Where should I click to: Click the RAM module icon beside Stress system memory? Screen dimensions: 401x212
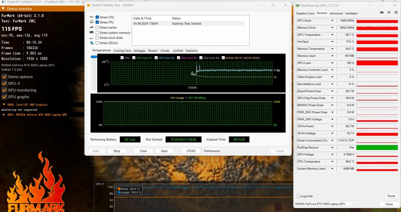[x=92, y=33]
